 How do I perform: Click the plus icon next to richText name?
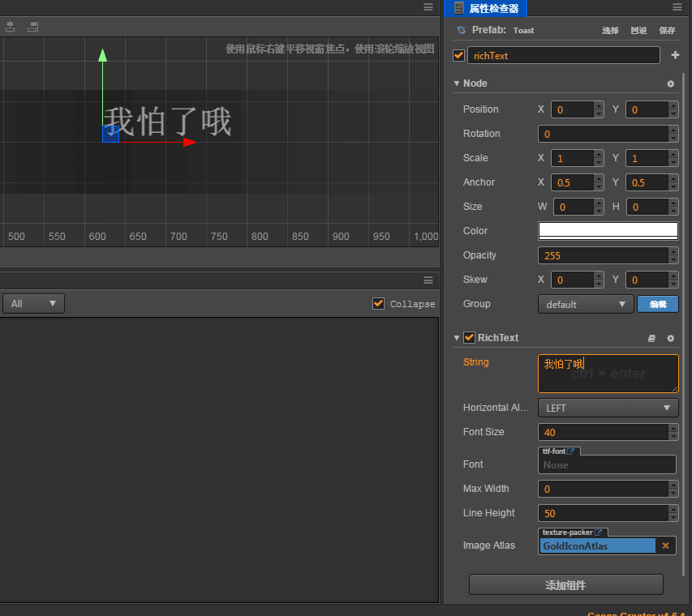(x=675, y=55)
